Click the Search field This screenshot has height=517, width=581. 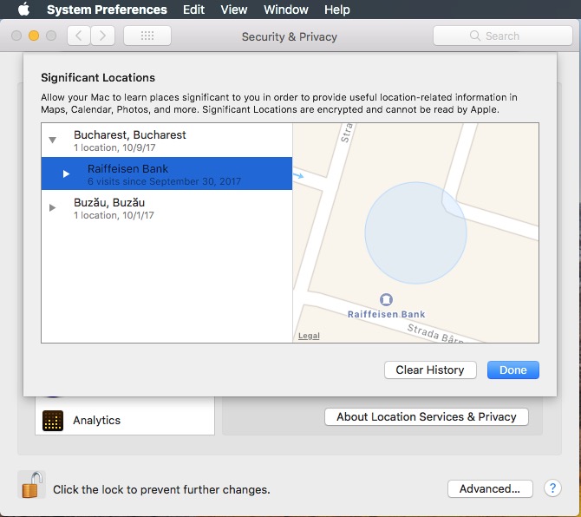[x=502, y=36]
